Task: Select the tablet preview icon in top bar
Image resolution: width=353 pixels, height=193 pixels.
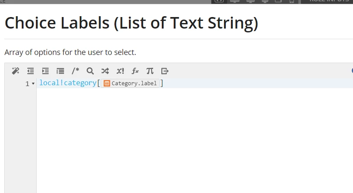Action: point(278,1)
